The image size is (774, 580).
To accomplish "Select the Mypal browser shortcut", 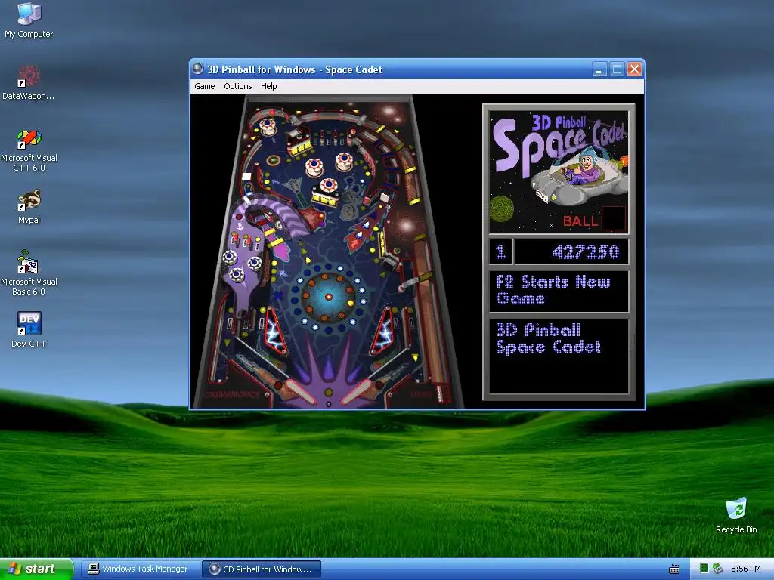I will [x=29, y=207].
